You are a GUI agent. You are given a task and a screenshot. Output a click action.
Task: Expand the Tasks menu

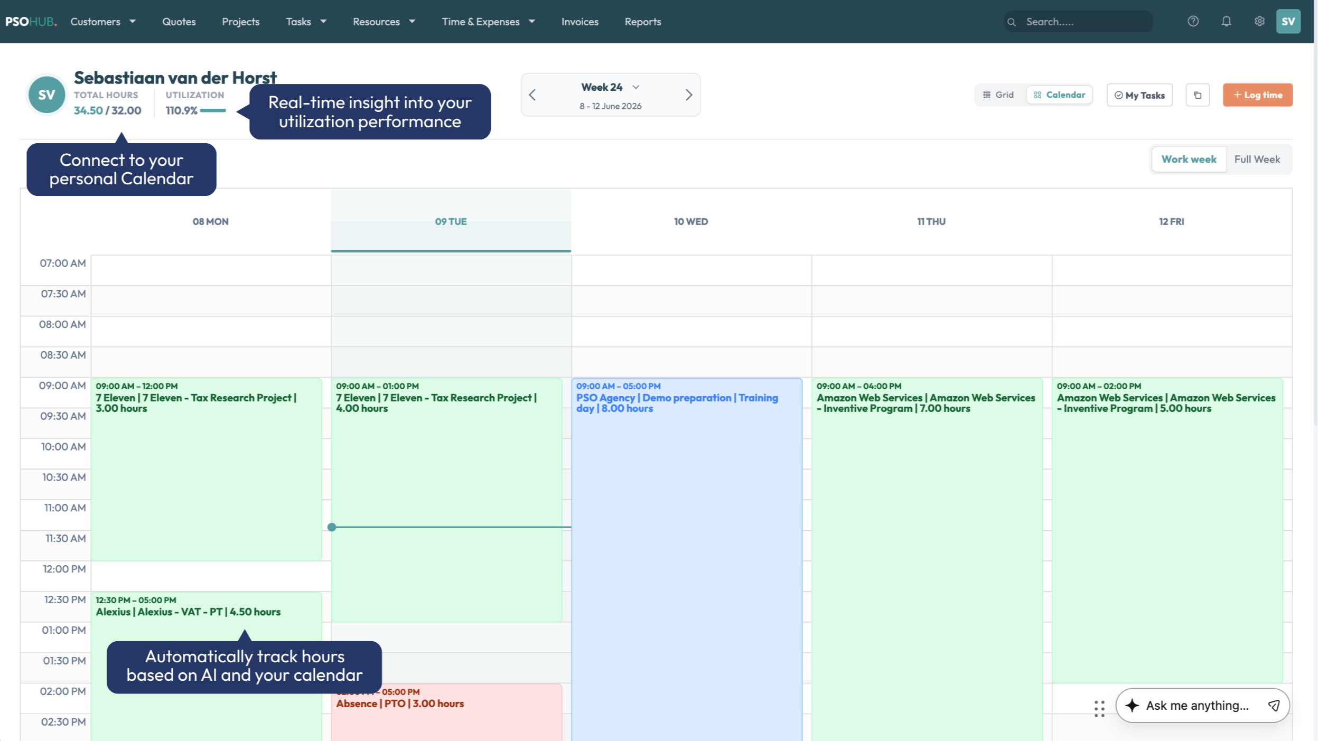(x=306, y=22)
